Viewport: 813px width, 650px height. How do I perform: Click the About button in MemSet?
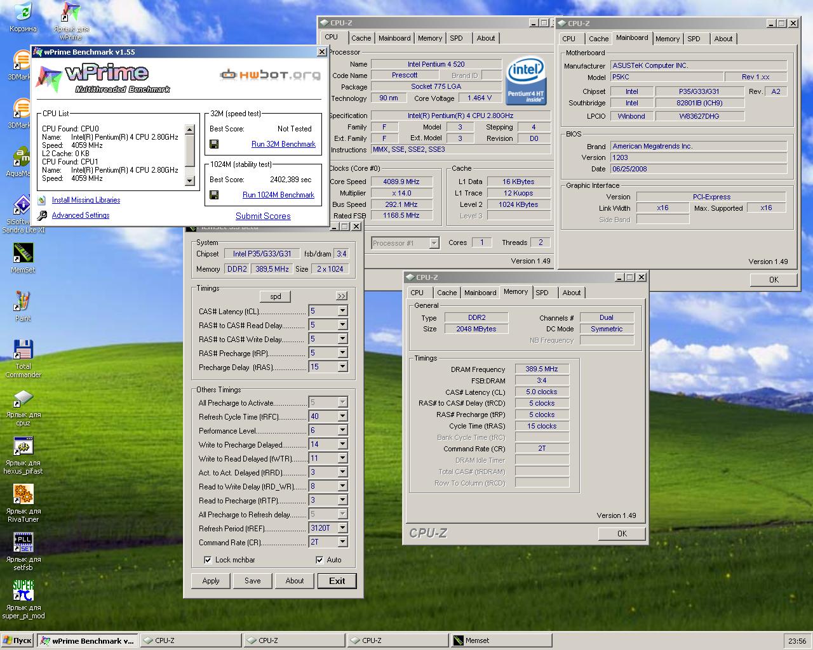pos(295,581)
